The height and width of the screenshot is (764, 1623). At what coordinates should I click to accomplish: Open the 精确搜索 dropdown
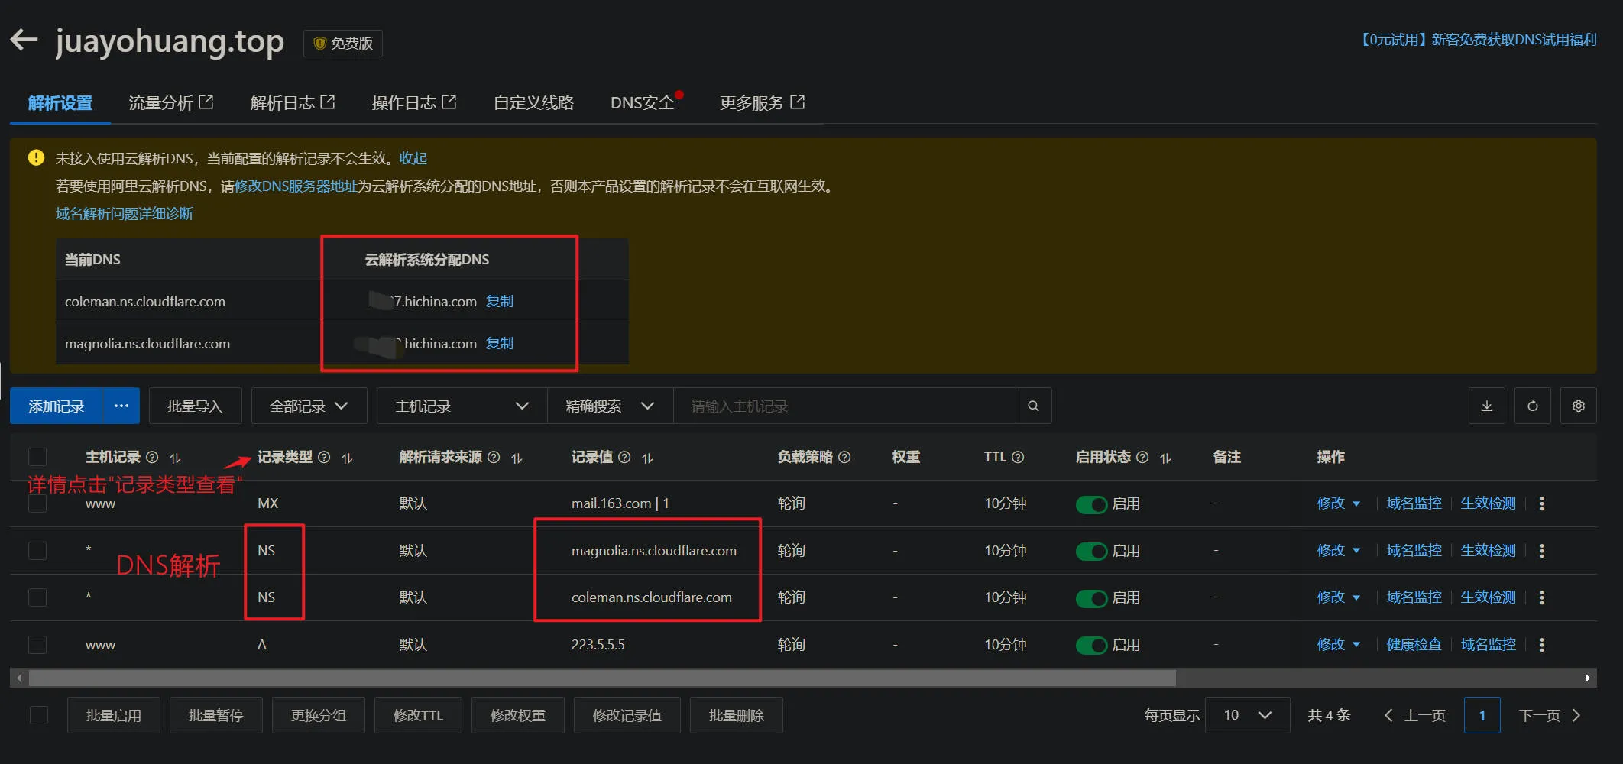point(609,406)
